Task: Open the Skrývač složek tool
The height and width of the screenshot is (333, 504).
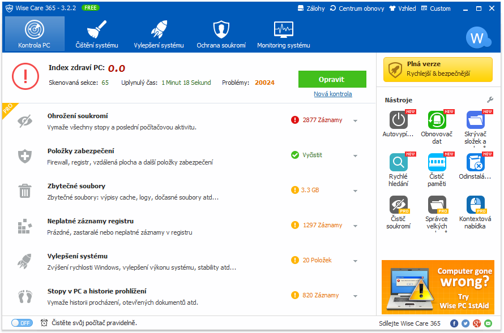Action: (x=475, y=120)
